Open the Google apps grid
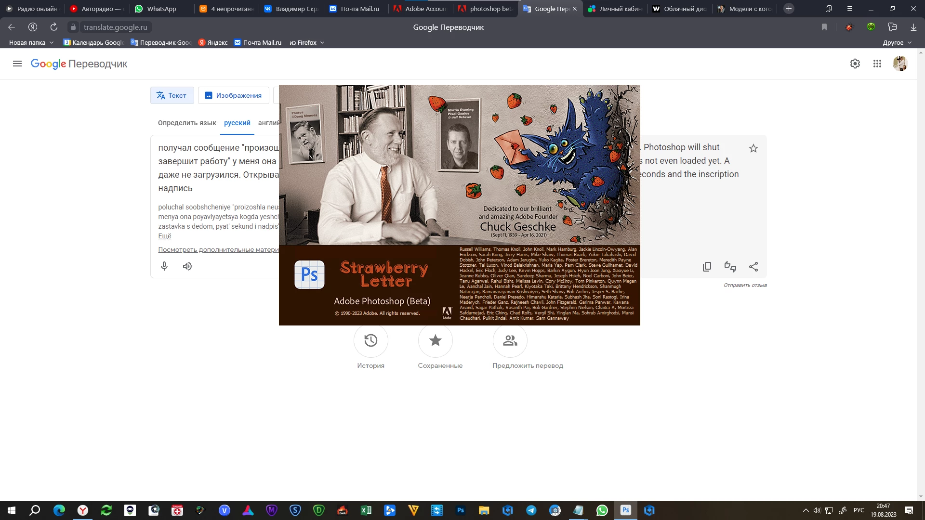 click(x=877, y=64)
